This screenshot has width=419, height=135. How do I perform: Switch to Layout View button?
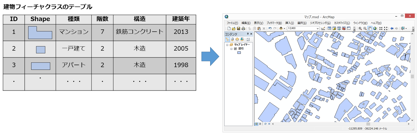pyautogui.click(x=260, y=124)
